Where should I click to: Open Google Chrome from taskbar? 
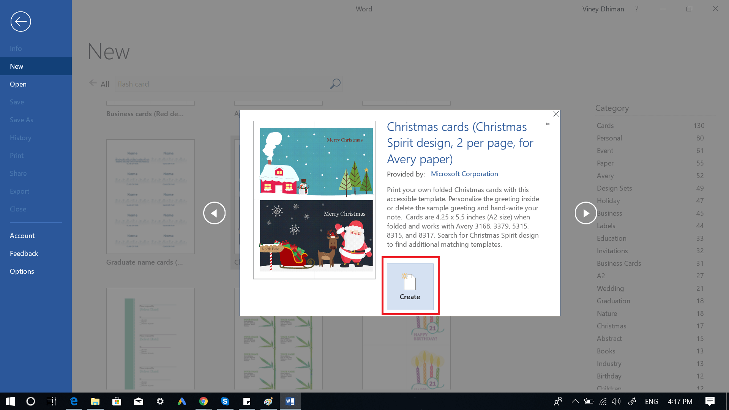[x=204, y=401]
